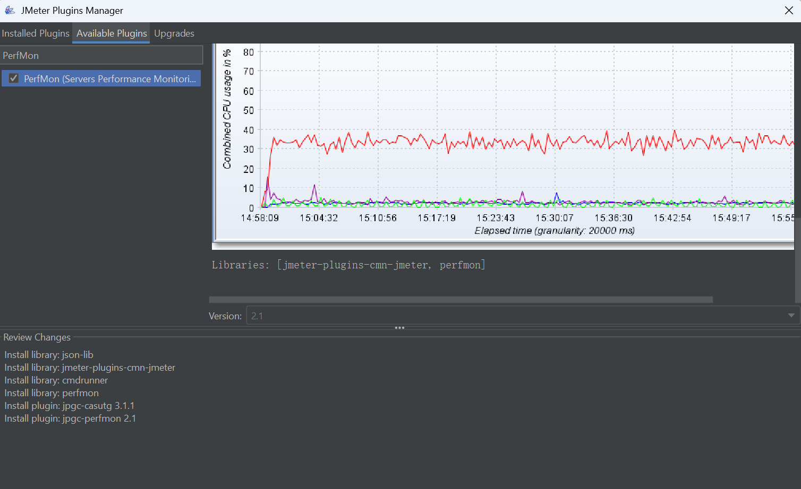Click 'Install plugin: jpgc-casutg 3.1.1' line

[x=70, y=406]
